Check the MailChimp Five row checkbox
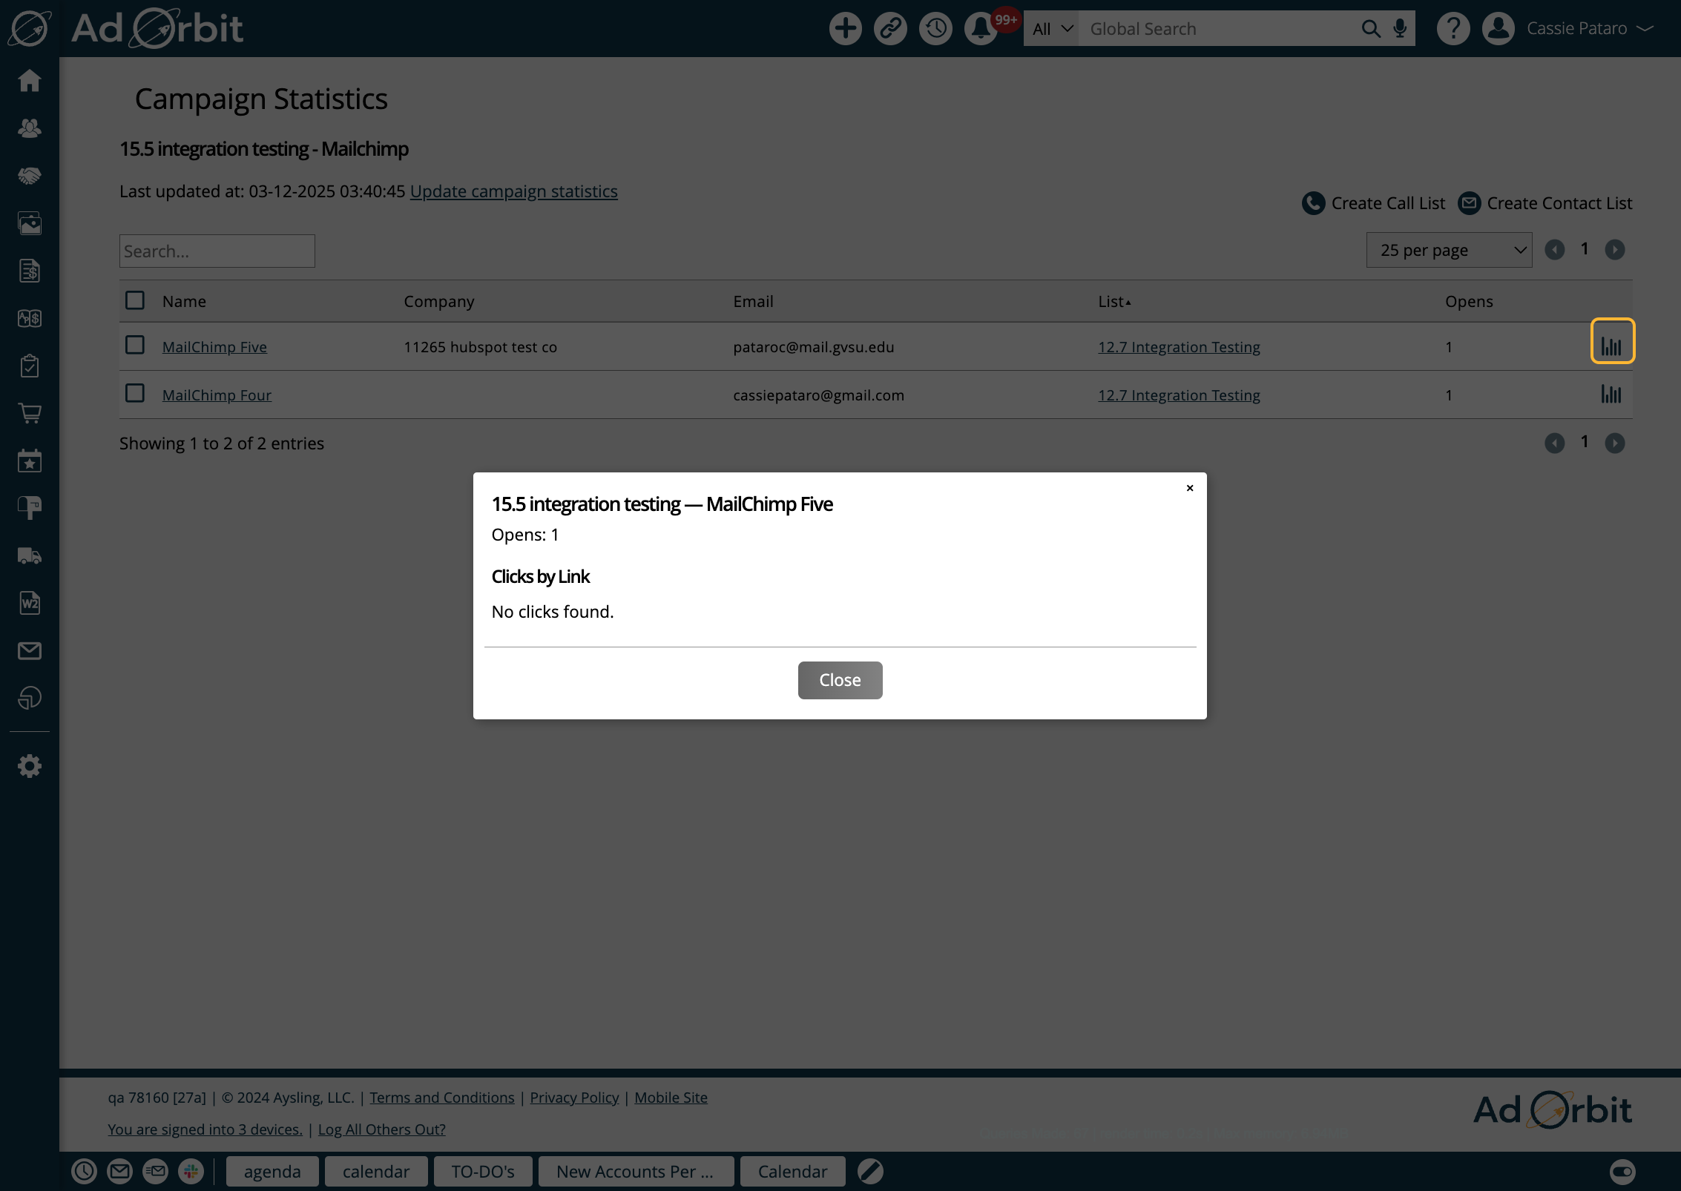Screen dimensions: 1681x1191 [x=134, y=345]
